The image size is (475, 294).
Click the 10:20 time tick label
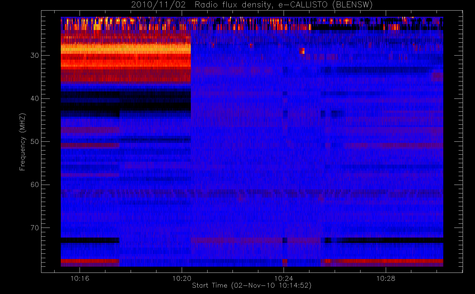pyautogui.click(x=182, y=278)
